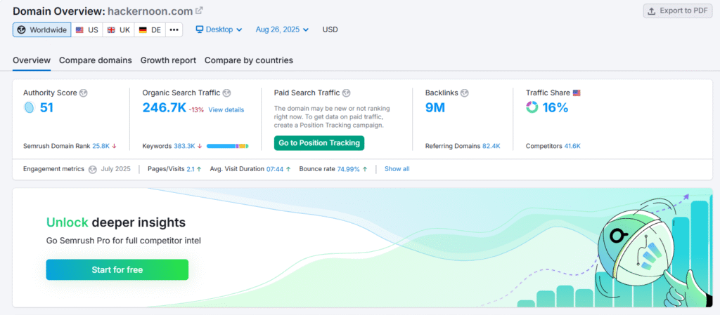Image resolution: width=720 pixels, height=315 pixels.
Task: Click the Traffic Share donut chart icon
Action: (x=532, y=108)
